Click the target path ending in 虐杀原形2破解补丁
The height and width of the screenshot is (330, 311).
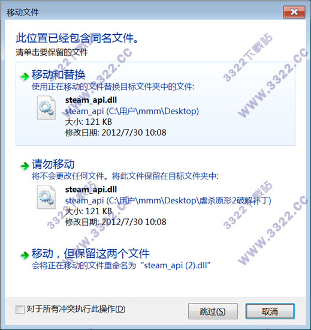coord(168,200)
